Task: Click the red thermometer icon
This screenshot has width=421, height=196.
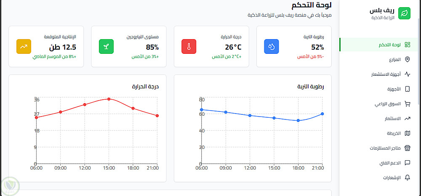Action: point(189,47)
